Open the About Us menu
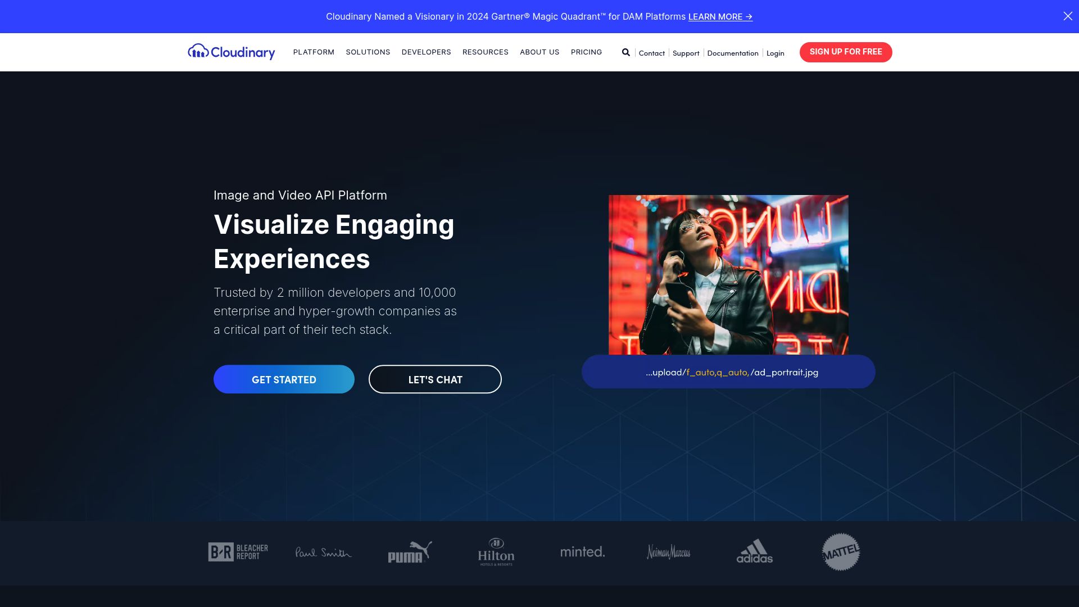This screenshot has height=607, width=1079. [539, 52]
